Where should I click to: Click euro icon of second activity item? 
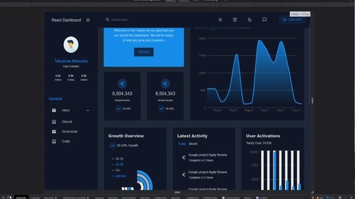(x=184, y=175)
